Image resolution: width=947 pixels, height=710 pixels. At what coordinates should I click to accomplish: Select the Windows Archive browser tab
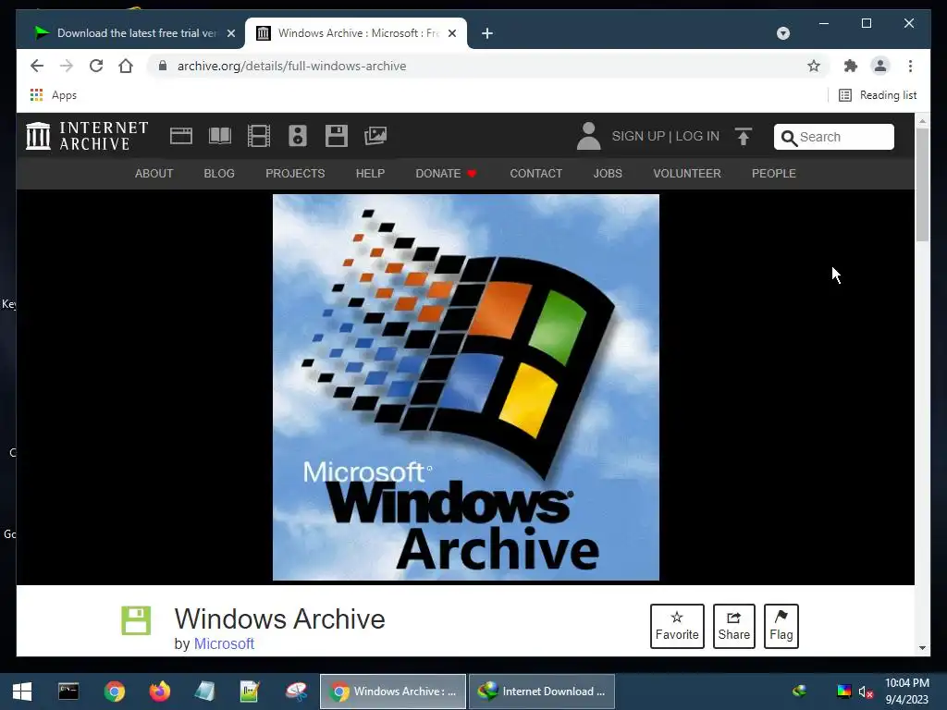tap(355, 33)
